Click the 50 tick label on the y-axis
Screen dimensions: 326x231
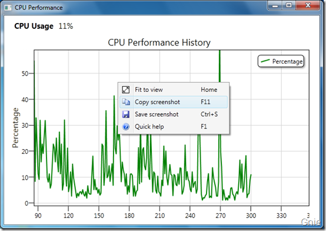click(x=25, y=74)
